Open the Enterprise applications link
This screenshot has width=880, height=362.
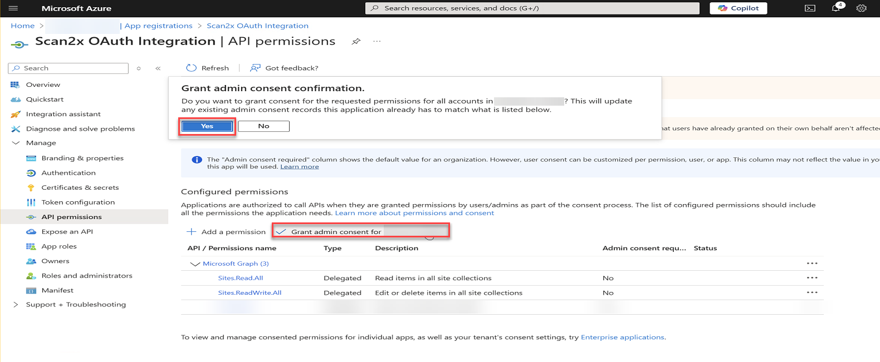(622, 338)
